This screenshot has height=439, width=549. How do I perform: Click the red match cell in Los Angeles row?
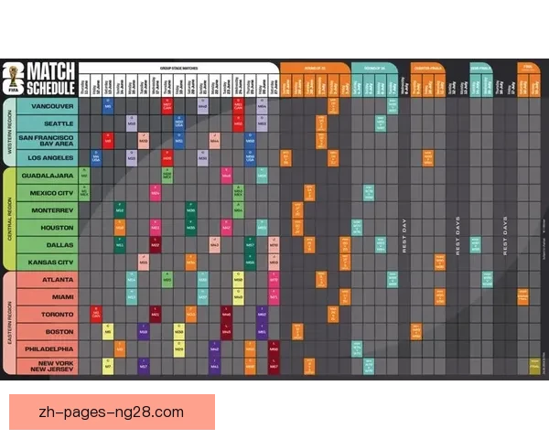click(167, 158)
